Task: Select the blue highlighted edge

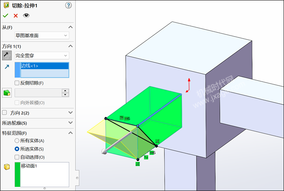Action: tap(160, 110)
